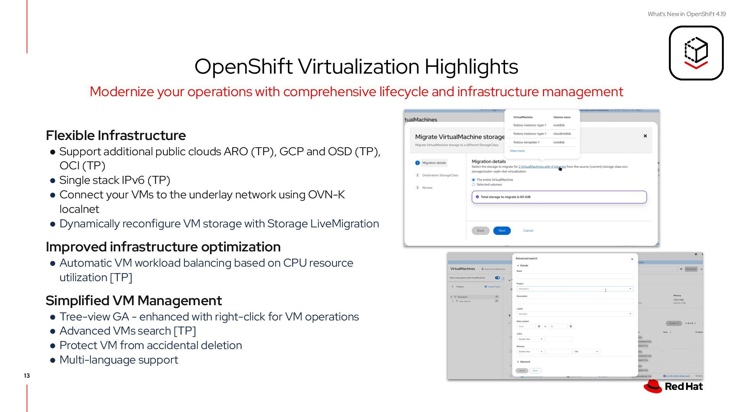Screen dimensions: 733x412
Task: Click the plus icon beside Create Project
Action: click(486, 286)
